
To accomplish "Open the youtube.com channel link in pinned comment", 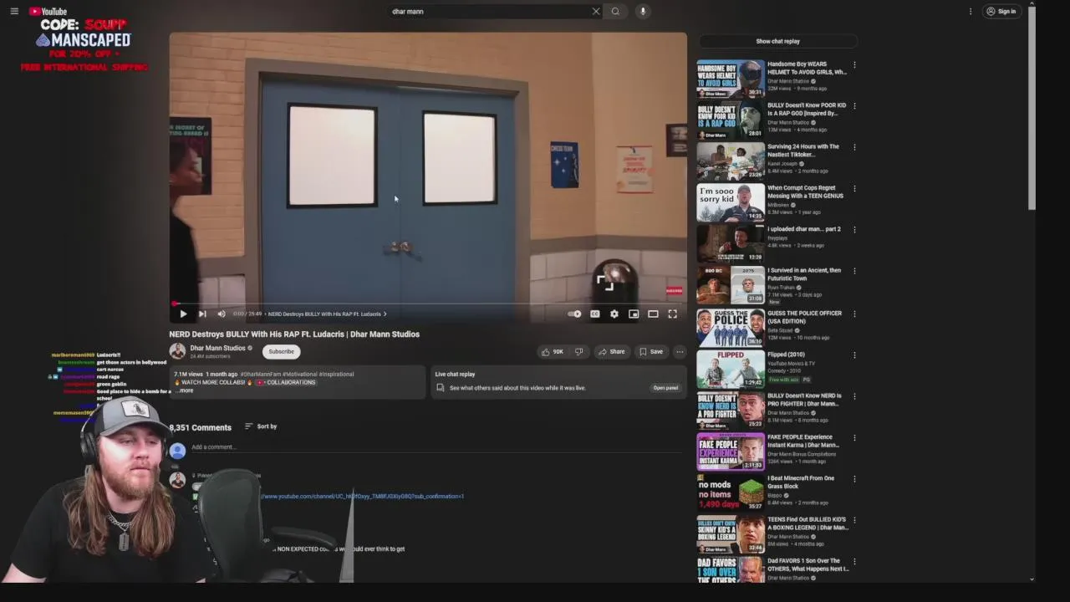I will tap(362, 497).
